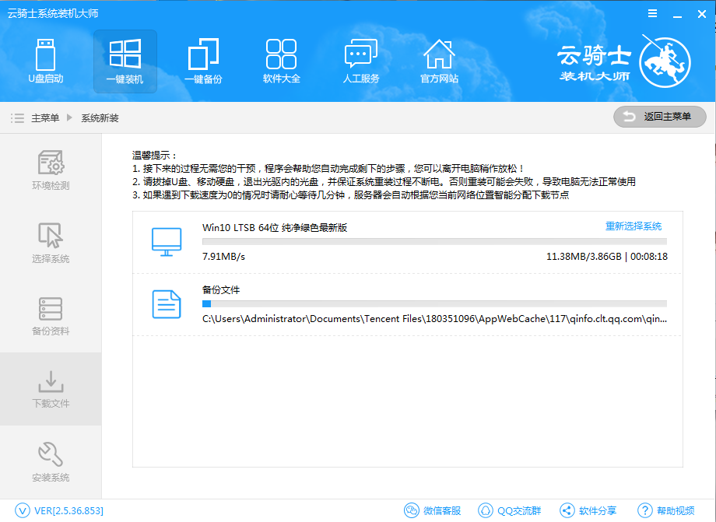Click the WeChat icon in footer
This screenshot has width=716, height=522.
click(x=412, y=510)
